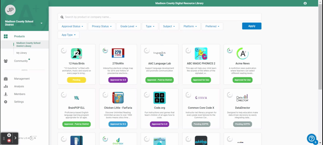Expand the recorder toolbar arrow

pos(15,138)
